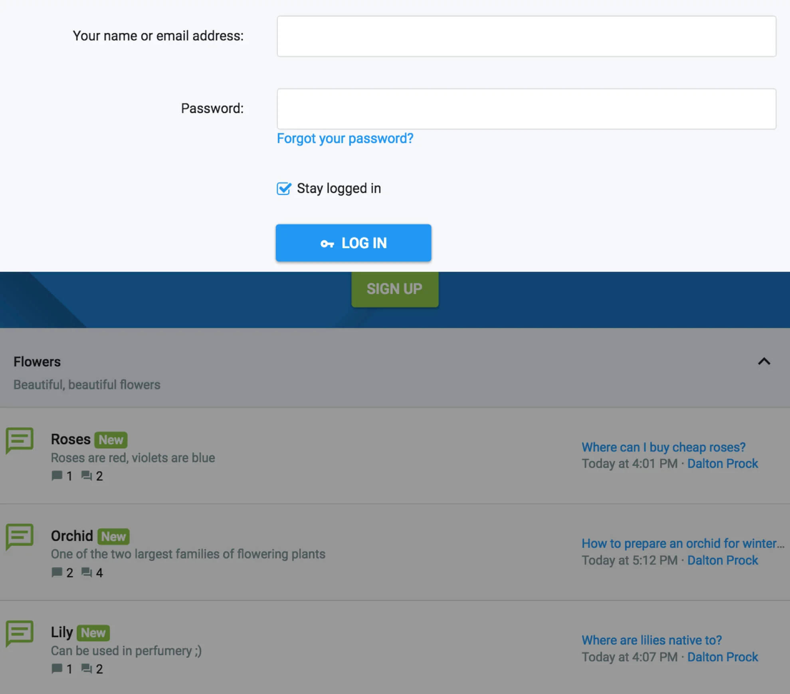Click the Orchid threads count icon
The image size is (790, 694).
point(57,572)
